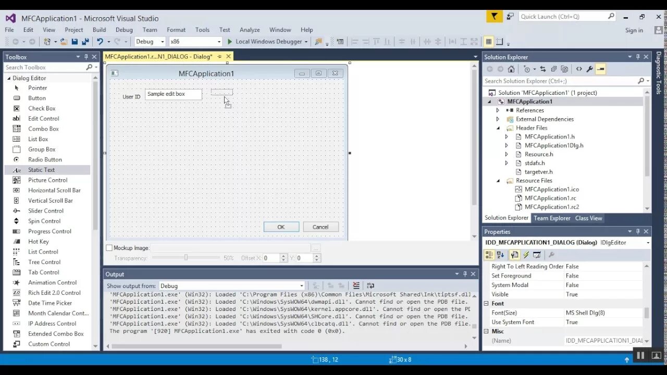Collapse the Header Files folder
The width and height of the screenshot is (667, 375).
pos(498,128)
